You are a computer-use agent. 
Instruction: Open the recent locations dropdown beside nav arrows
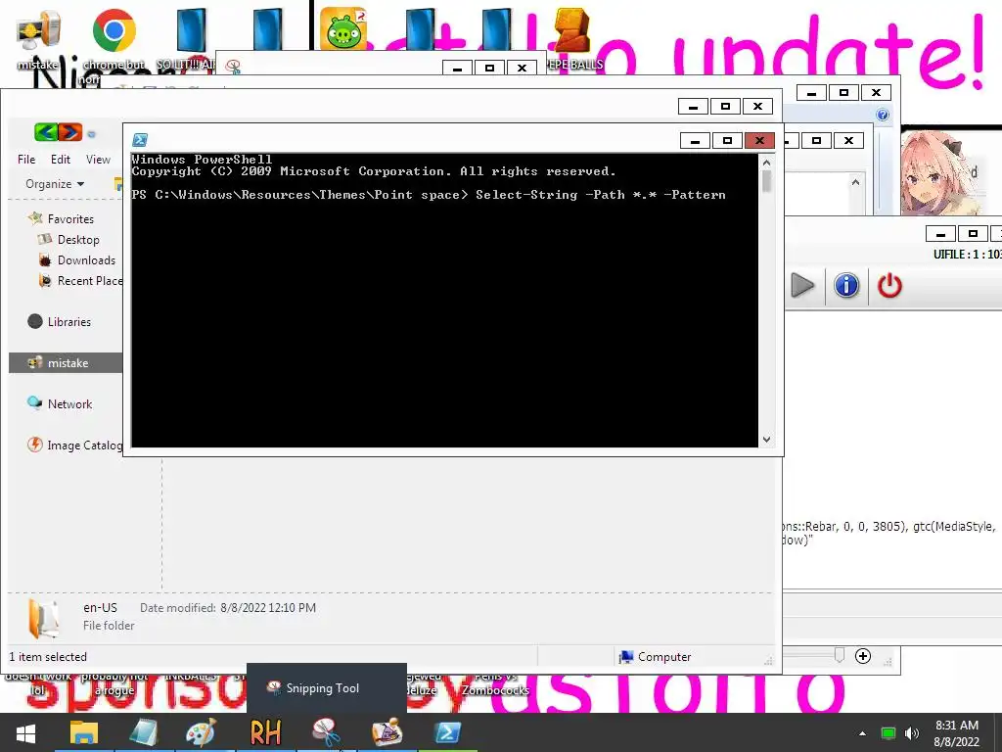coord(91,134)
